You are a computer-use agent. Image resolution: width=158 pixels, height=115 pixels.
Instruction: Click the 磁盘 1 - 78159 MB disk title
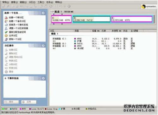[x=64, y=12]
